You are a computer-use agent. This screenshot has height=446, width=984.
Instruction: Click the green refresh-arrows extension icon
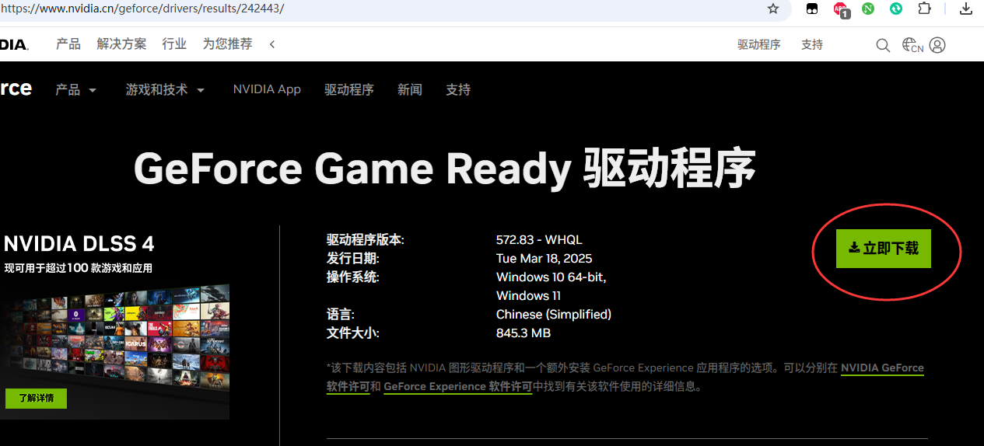click(896, 9)
